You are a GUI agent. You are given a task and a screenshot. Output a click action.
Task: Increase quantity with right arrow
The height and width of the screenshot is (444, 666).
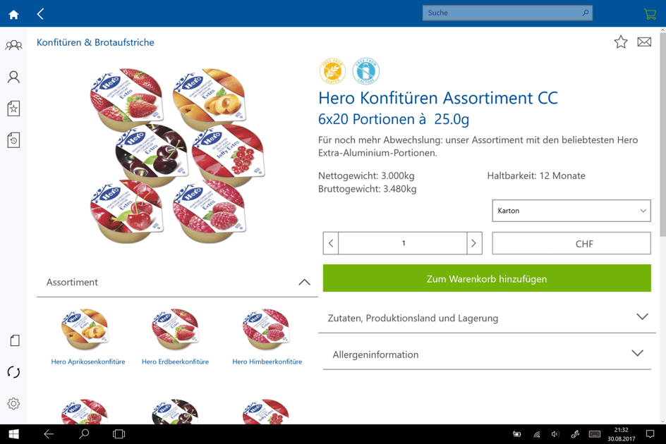tap(474, 243)
